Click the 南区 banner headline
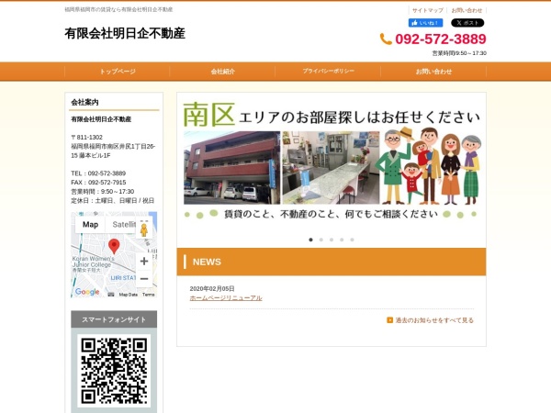 (x=208, y=115)
